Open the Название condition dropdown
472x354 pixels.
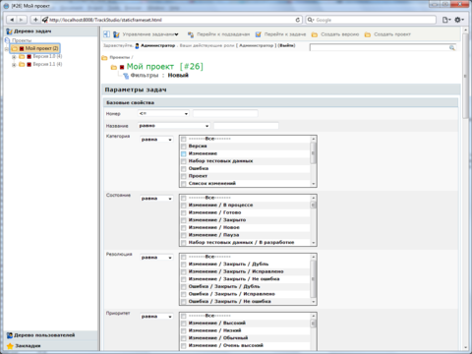174,126
